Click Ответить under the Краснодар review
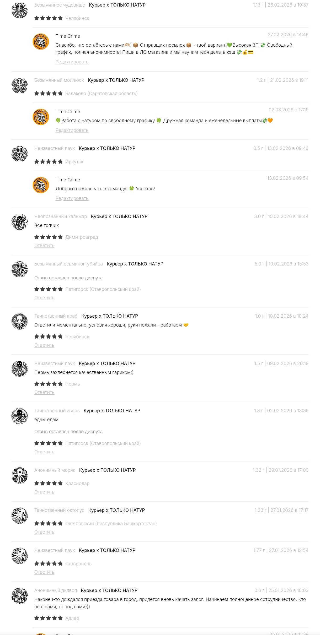The image size is (320, 635). (x=44, y=492)
